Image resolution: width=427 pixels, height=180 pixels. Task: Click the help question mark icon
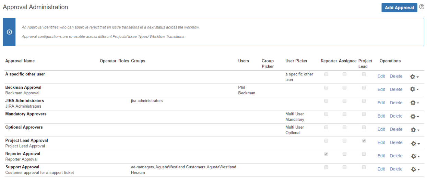[x=422, y=7]
